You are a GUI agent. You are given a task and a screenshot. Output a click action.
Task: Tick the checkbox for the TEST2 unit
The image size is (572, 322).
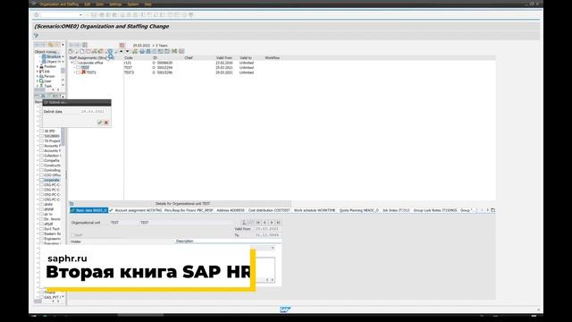tap(79, 72)
